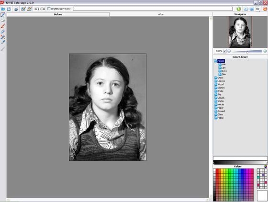Print the image with the printer icon
The image size is (268, 202).
coord(16,9)
